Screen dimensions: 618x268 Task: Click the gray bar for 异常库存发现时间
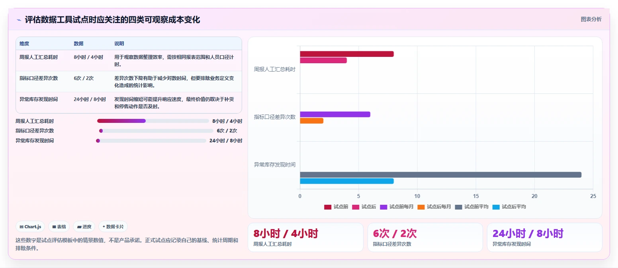click(x=440, y=175)
